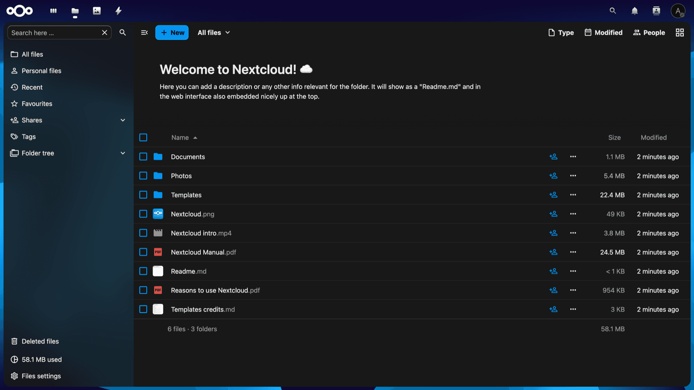Open notifications bell icon
Image resolution: width=694 pixels, height=390 pixels.
pos(635,11)
